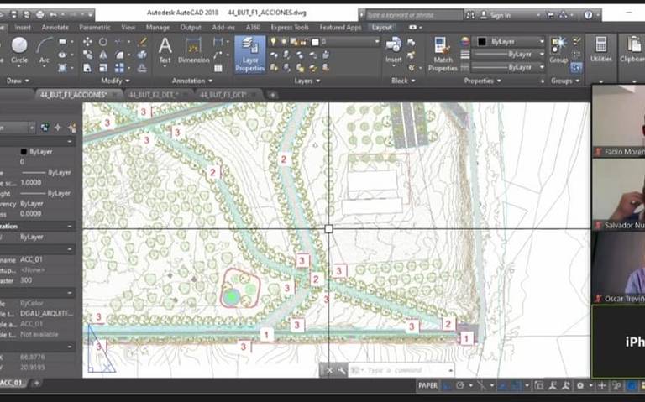Click the Sign In button

pyautogui.click(x=500, y=15)
